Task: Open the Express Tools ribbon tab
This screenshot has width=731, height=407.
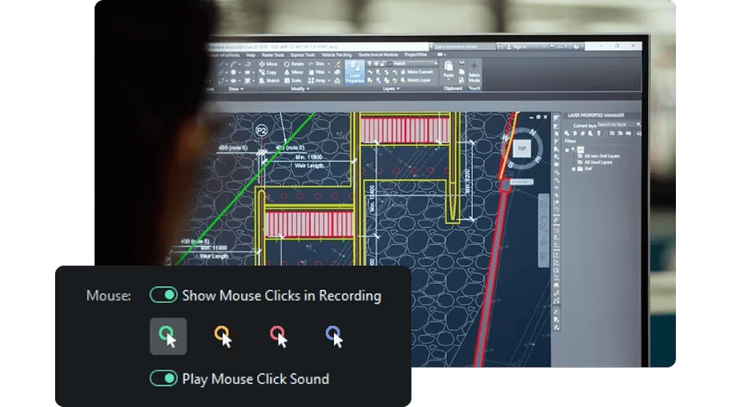Action: [303, 55]
